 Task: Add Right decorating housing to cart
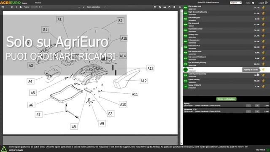point(263,13)
